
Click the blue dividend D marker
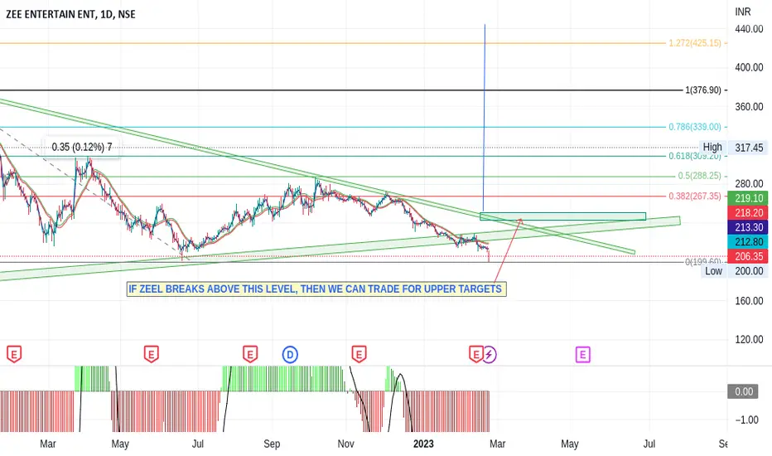[x=290, y=355]
